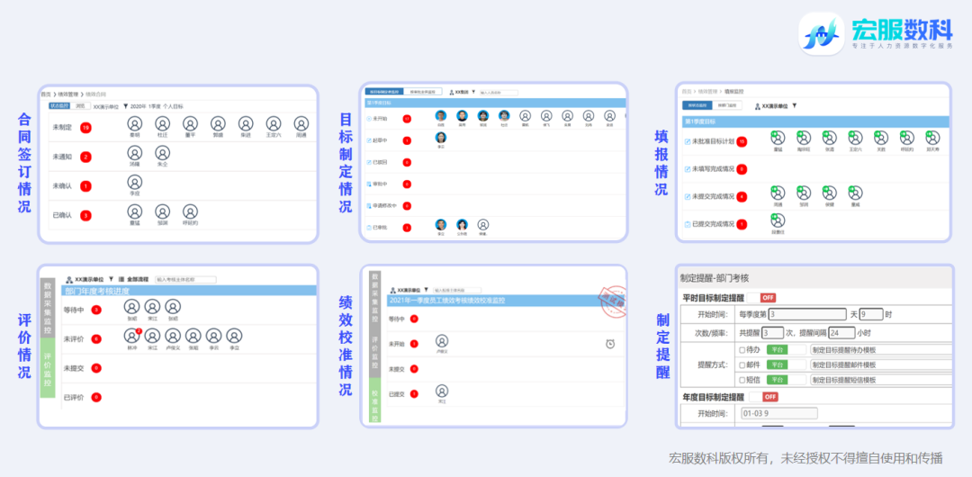This screenshot has height=477, width=972.
Task: Open XX演示单位 selector in 合同签订 panel
Action: (106, 107)
